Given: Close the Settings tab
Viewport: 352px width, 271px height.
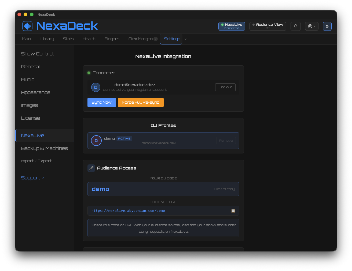Looking at the screenshot, I should (185, 39).
